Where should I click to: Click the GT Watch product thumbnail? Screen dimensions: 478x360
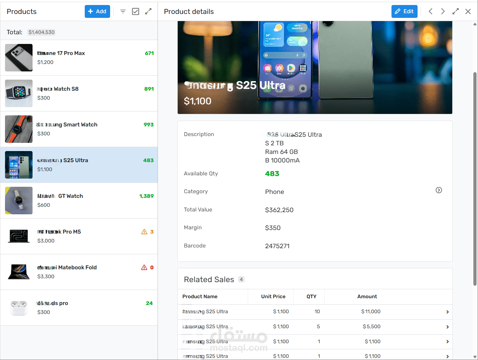19,200
